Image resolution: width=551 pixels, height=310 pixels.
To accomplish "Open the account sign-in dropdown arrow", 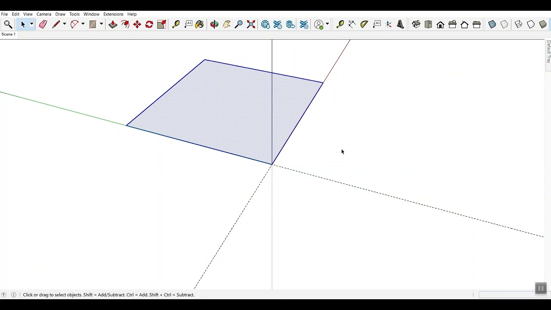I will (328, 25).
